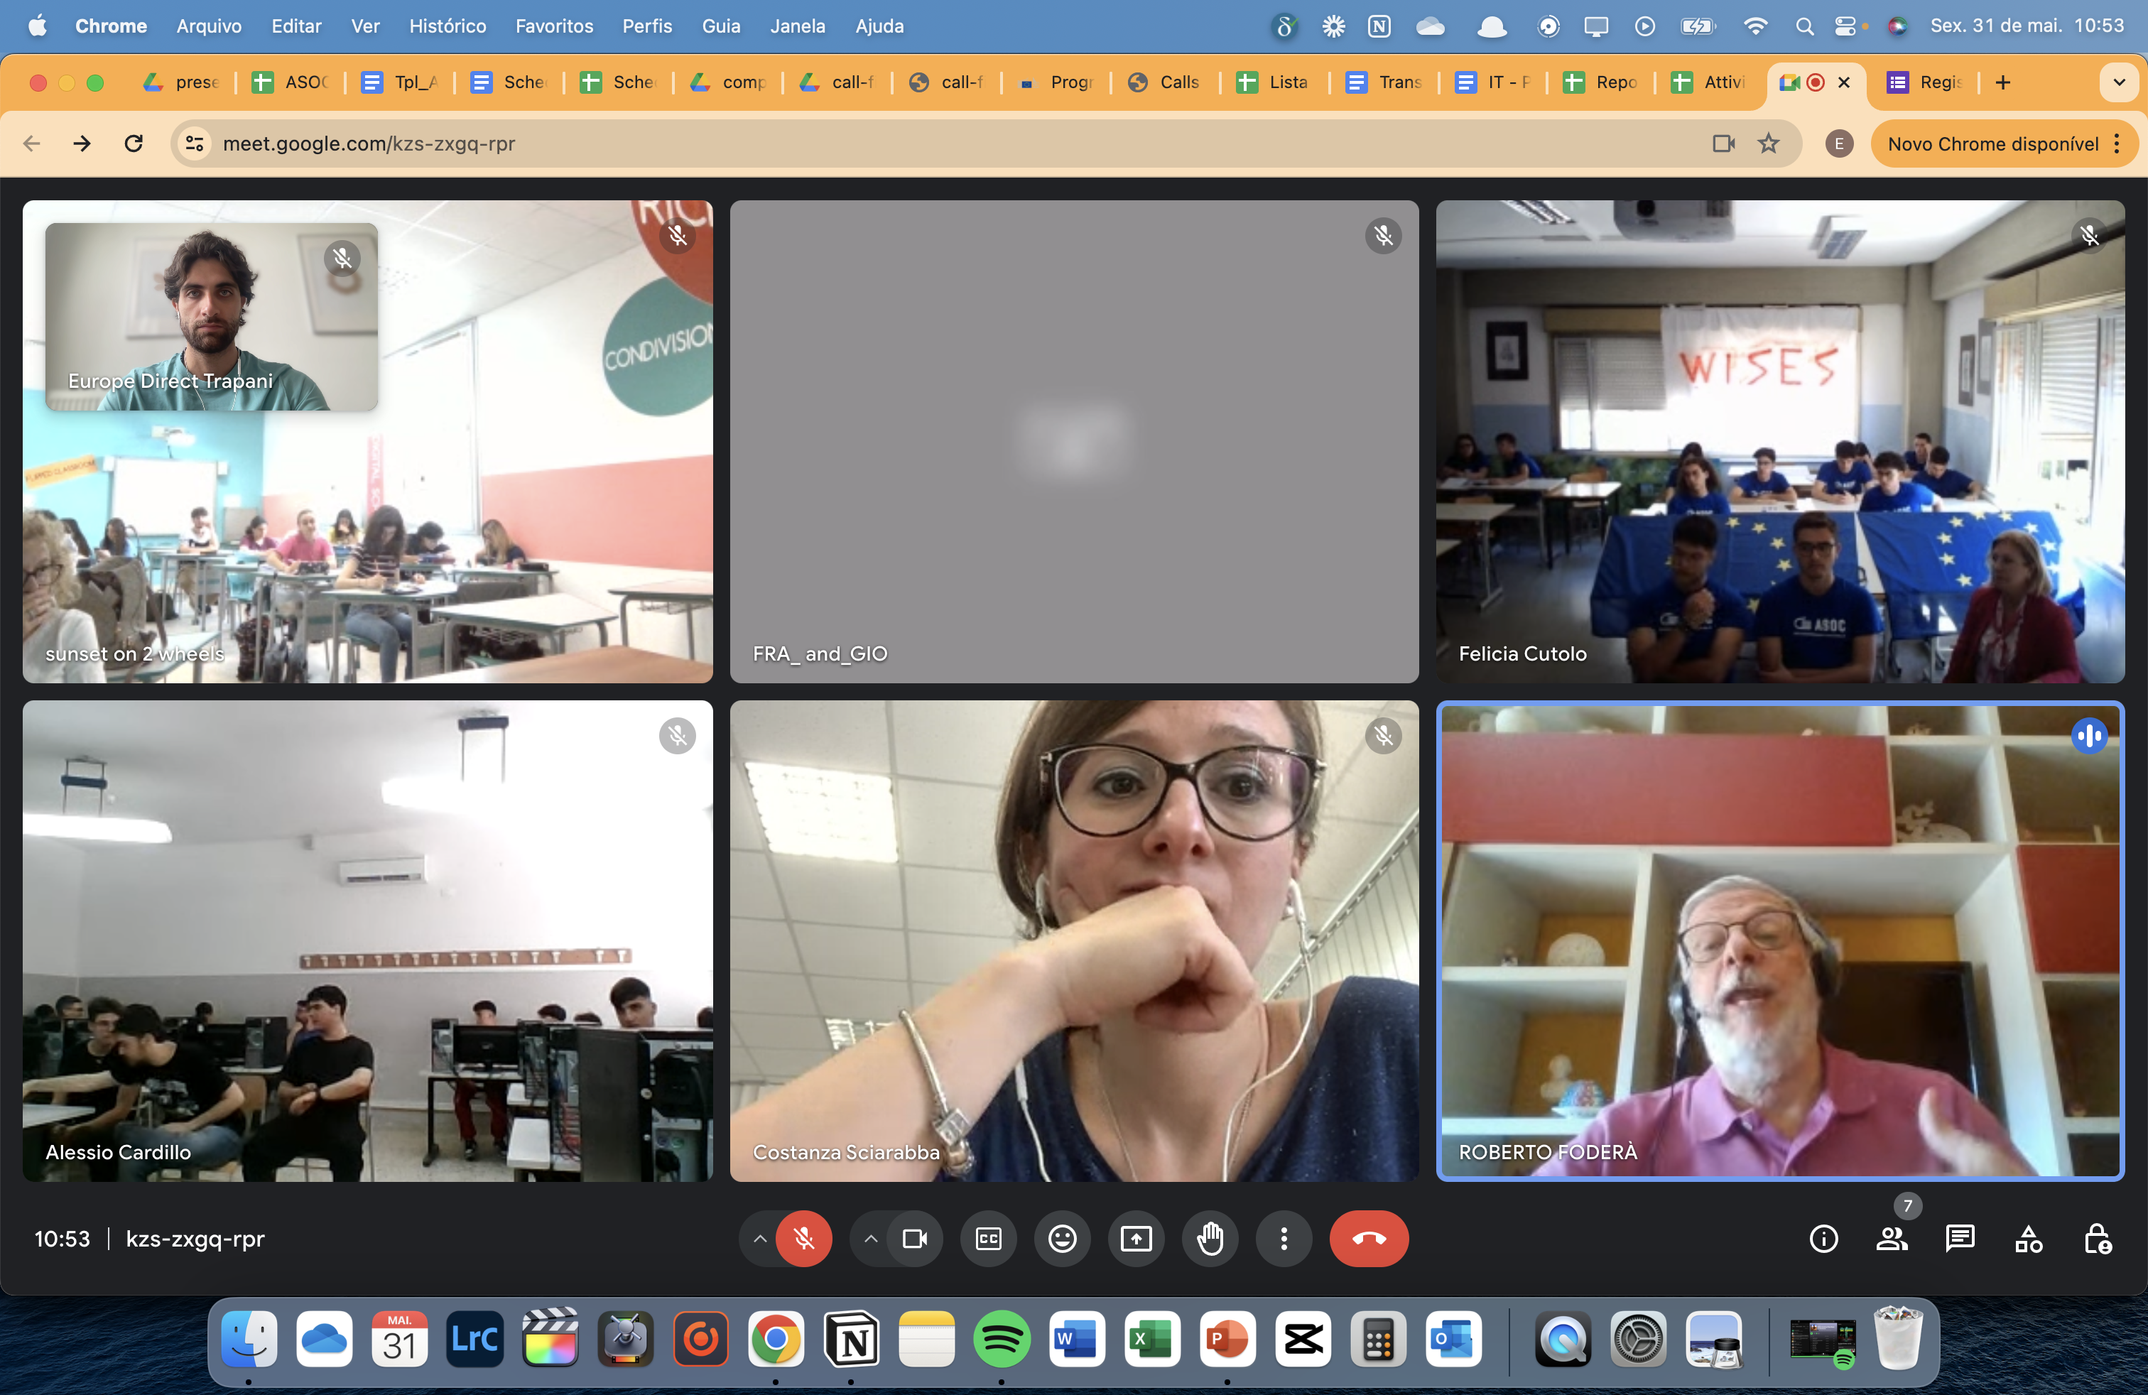Switch to the Tpl_A tab
This screenshot has height=1395, width=2148.
pos(401,82)
